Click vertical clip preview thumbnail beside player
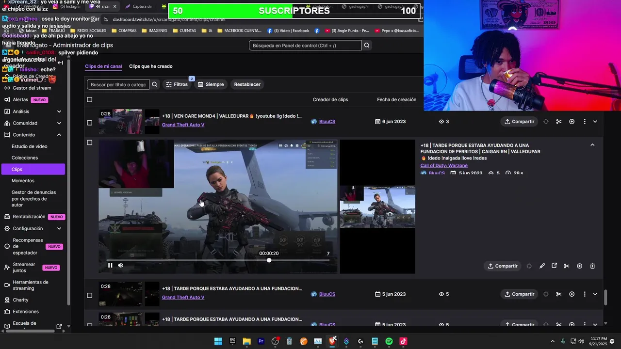Image resolution: width=621 pixels, height=349 pixels. 377,206
